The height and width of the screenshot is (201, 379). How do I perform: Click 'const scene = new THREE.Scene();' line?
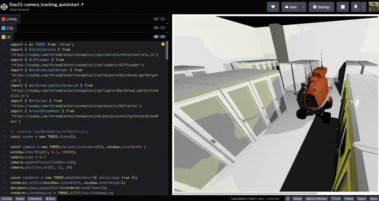click(x=43, y=137)
